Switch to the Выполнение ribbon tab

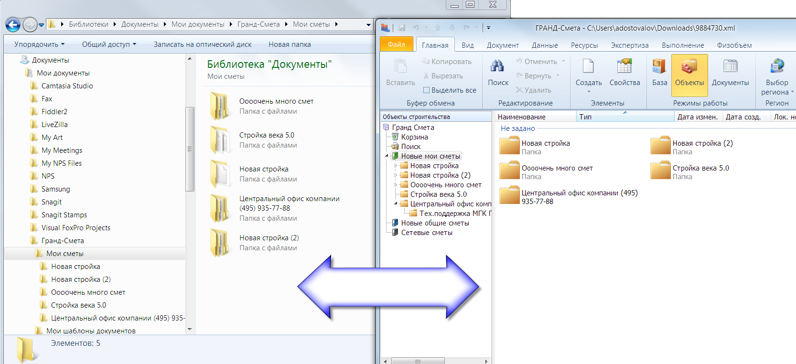683,45
